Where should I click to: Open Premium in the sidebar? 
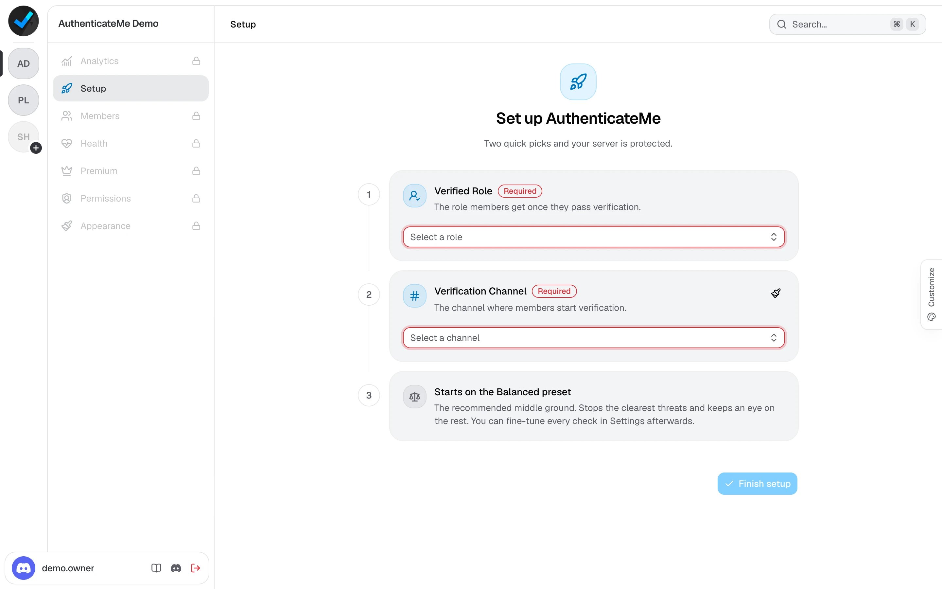click(131, 171)
